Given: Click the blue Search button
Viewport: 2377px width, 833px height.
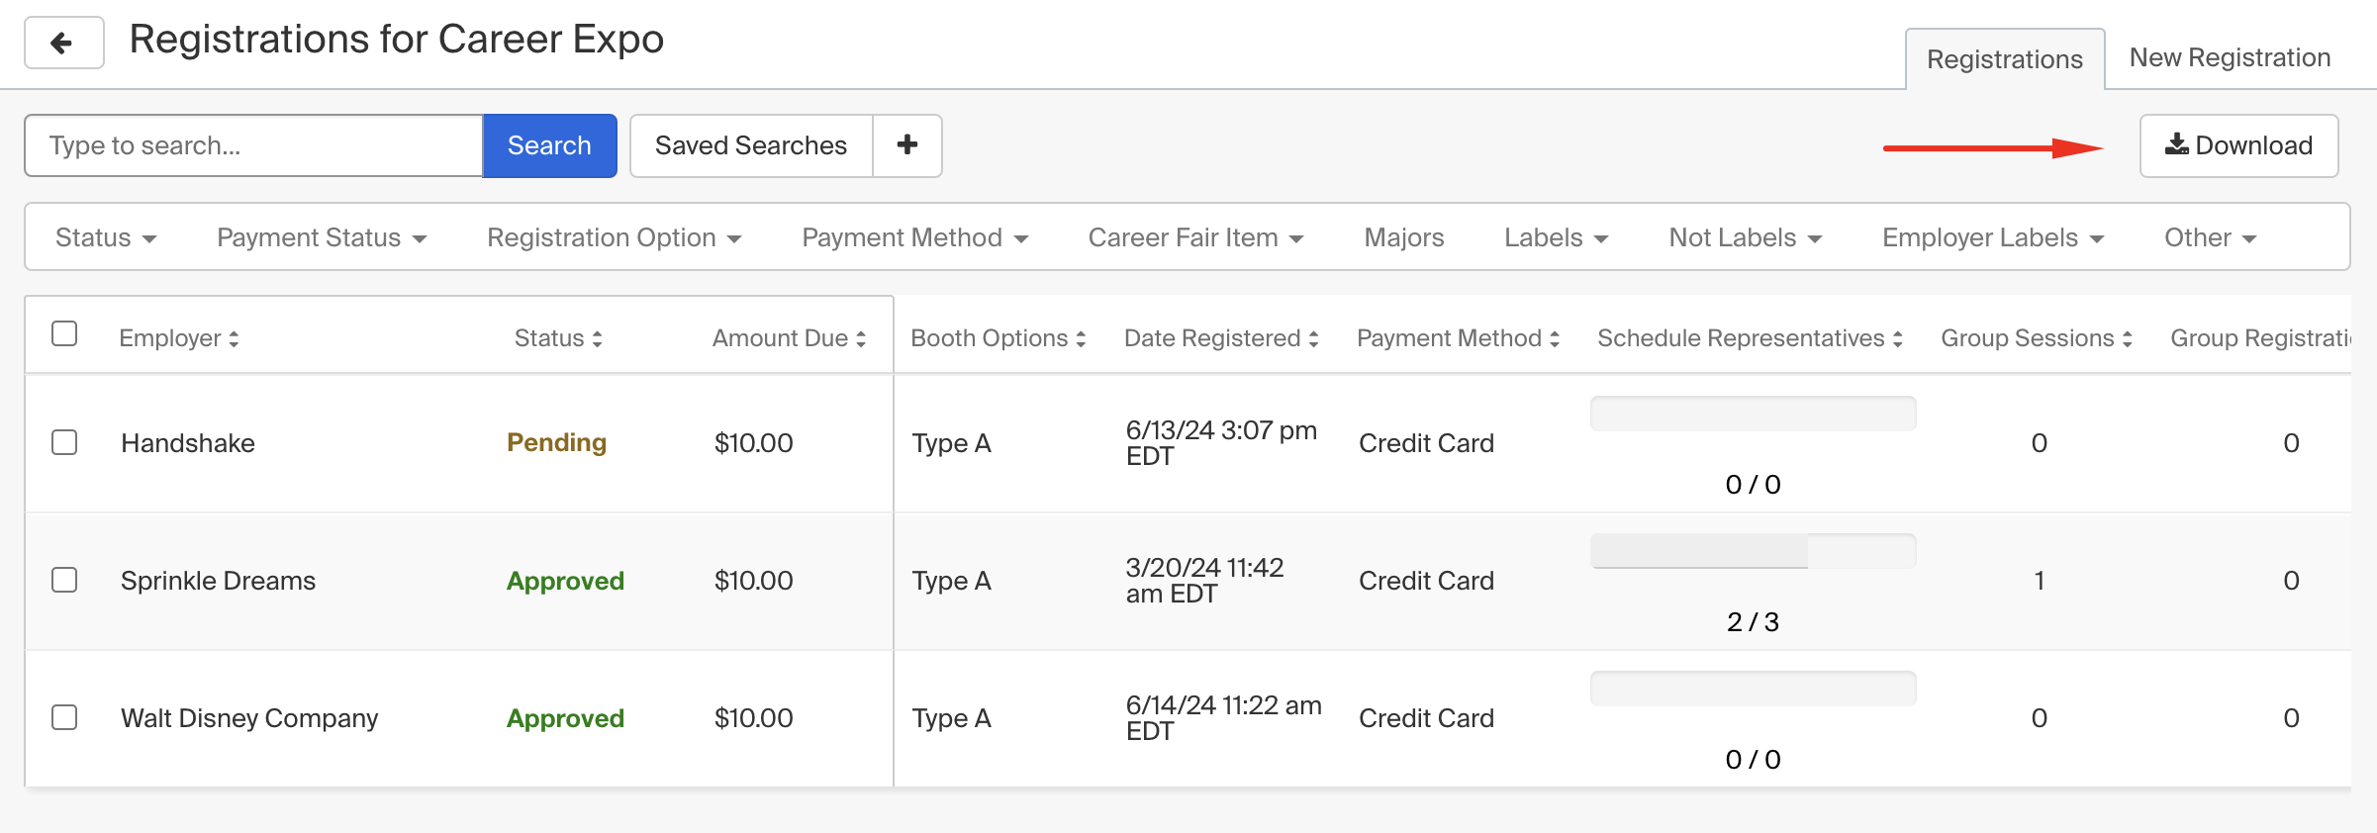Looking at the screenshot, I should pyautogui.click(x=549, y=145).
